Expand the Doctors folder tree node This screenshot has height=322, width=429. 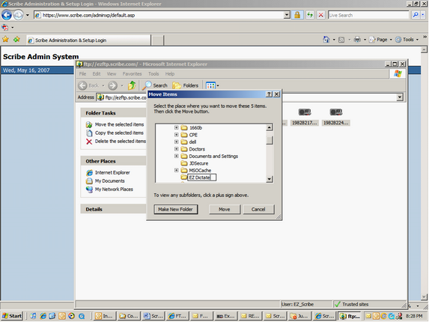[177, 149]
